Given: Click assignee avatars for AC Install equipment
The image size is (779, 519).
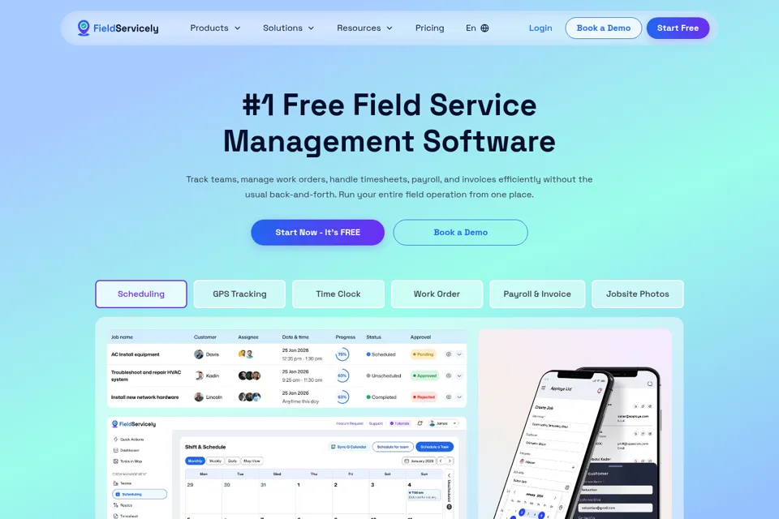Looking at the screenshot, I should point(246,354).
